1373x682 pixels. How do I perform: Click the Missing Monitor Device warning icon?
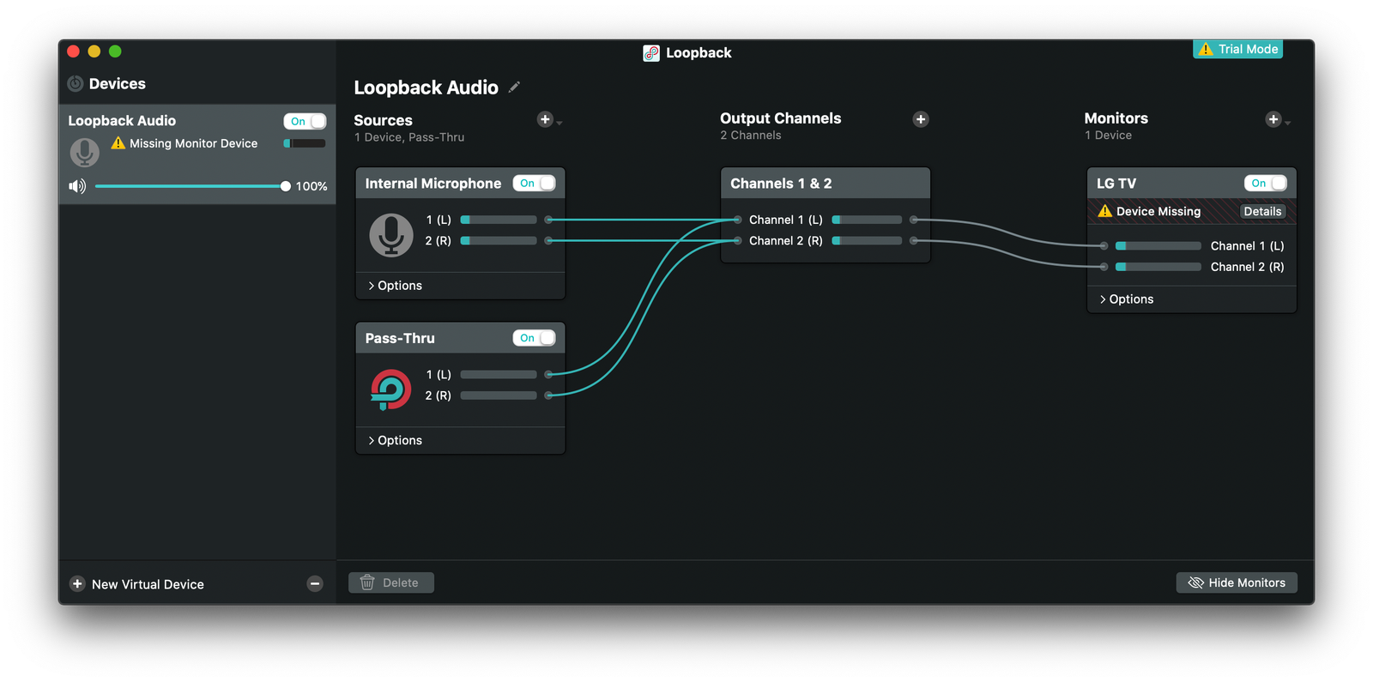tap(118, 143)
